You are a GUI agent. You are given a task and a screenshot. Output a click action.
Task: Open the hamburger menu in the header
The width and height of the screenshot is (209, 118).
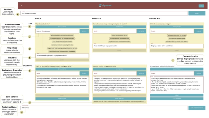click(x=21, y=5)
